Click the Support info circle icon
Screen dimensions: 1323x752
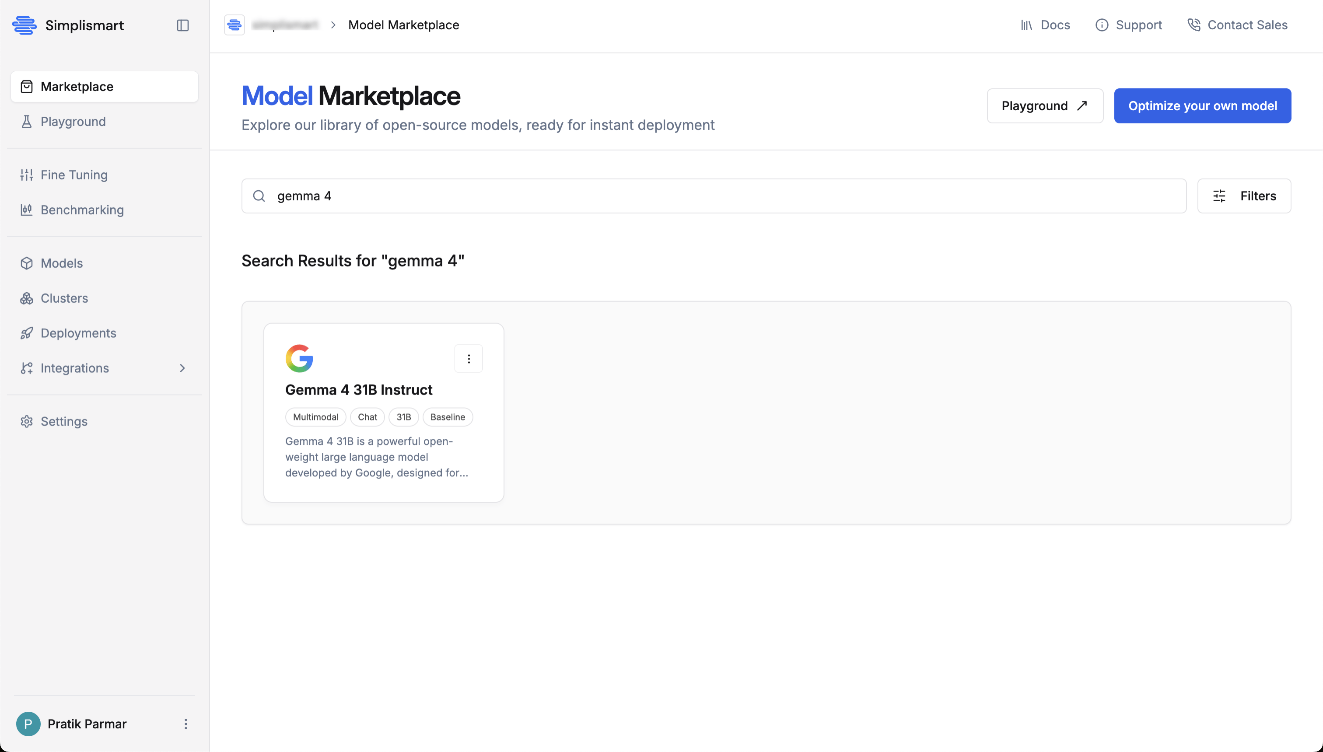click(1102, 25)
